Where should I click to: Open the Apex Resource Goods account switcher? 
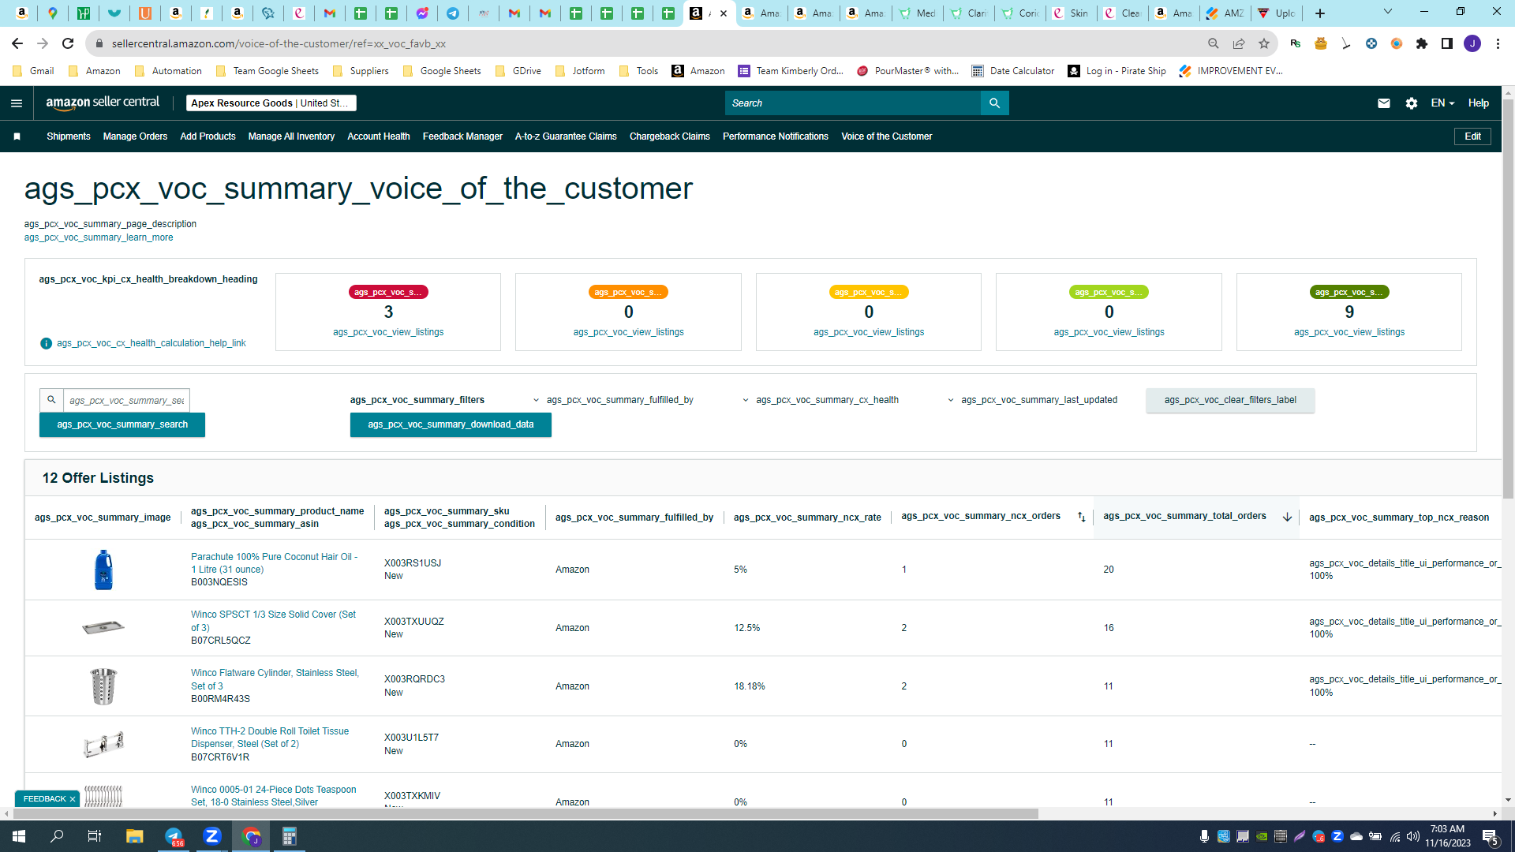point(271,103)
